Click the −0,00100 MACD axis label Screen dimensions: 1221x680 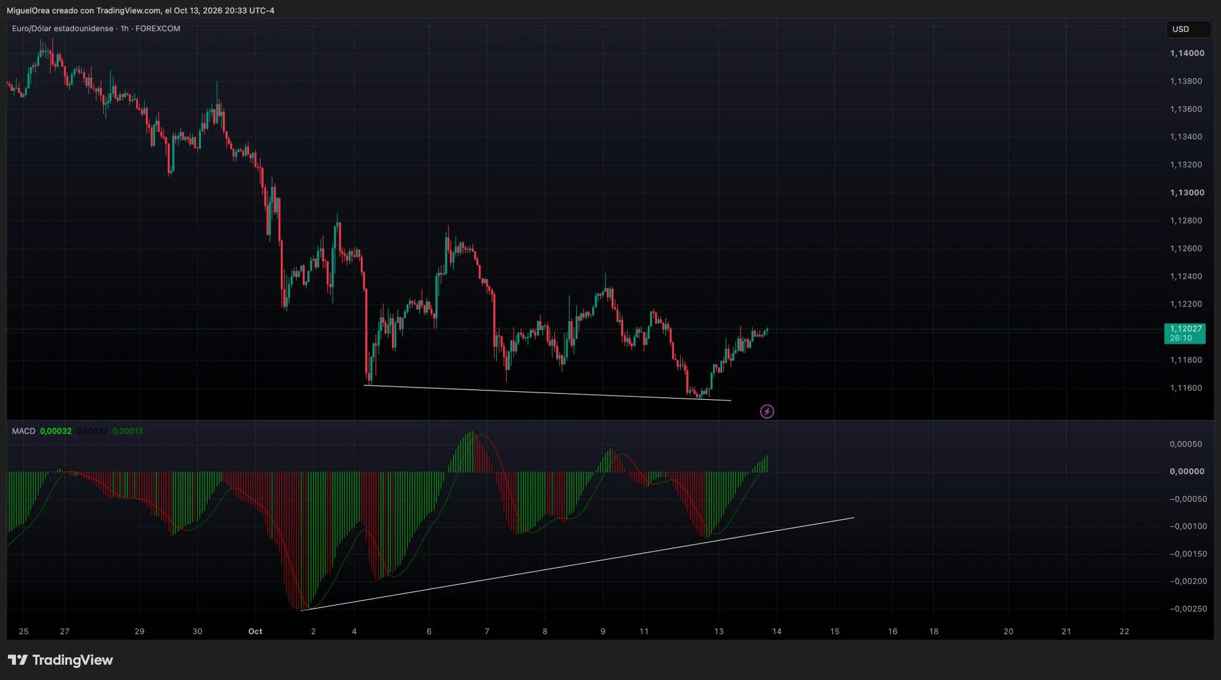point(1188,526)
